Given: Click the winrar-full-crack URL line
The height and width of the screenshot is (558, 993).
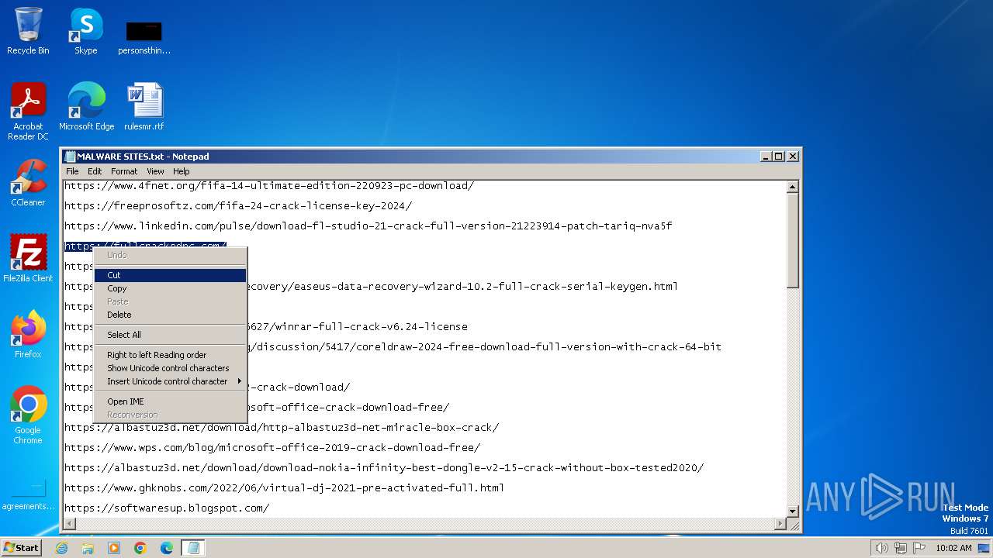Looking at the screenshot, I should [358, 327].
